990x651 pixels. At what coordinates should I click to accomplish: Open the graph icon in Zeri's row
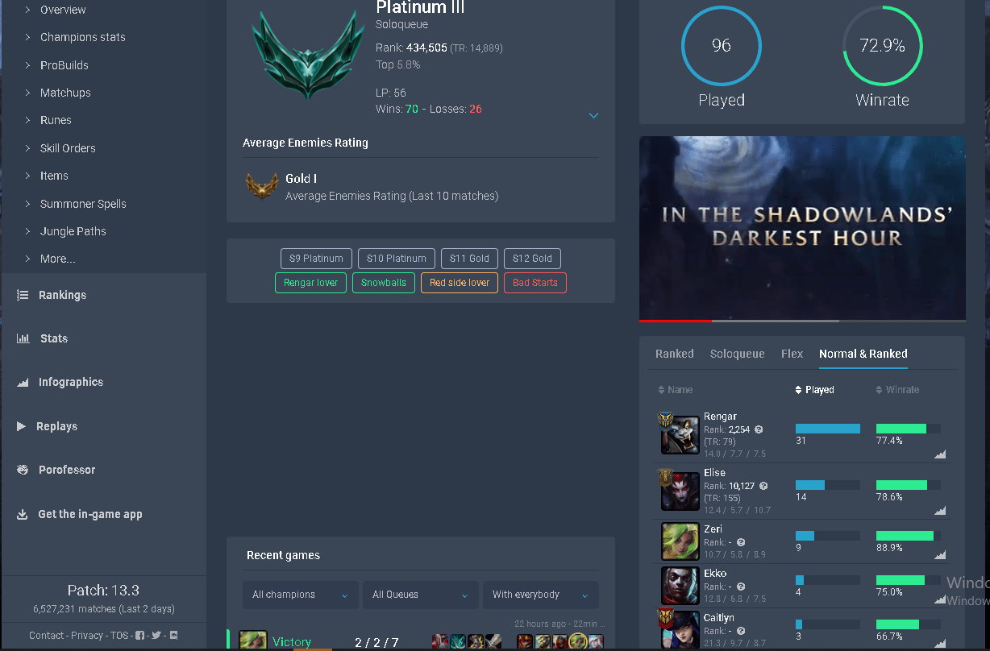click(940, 555)
